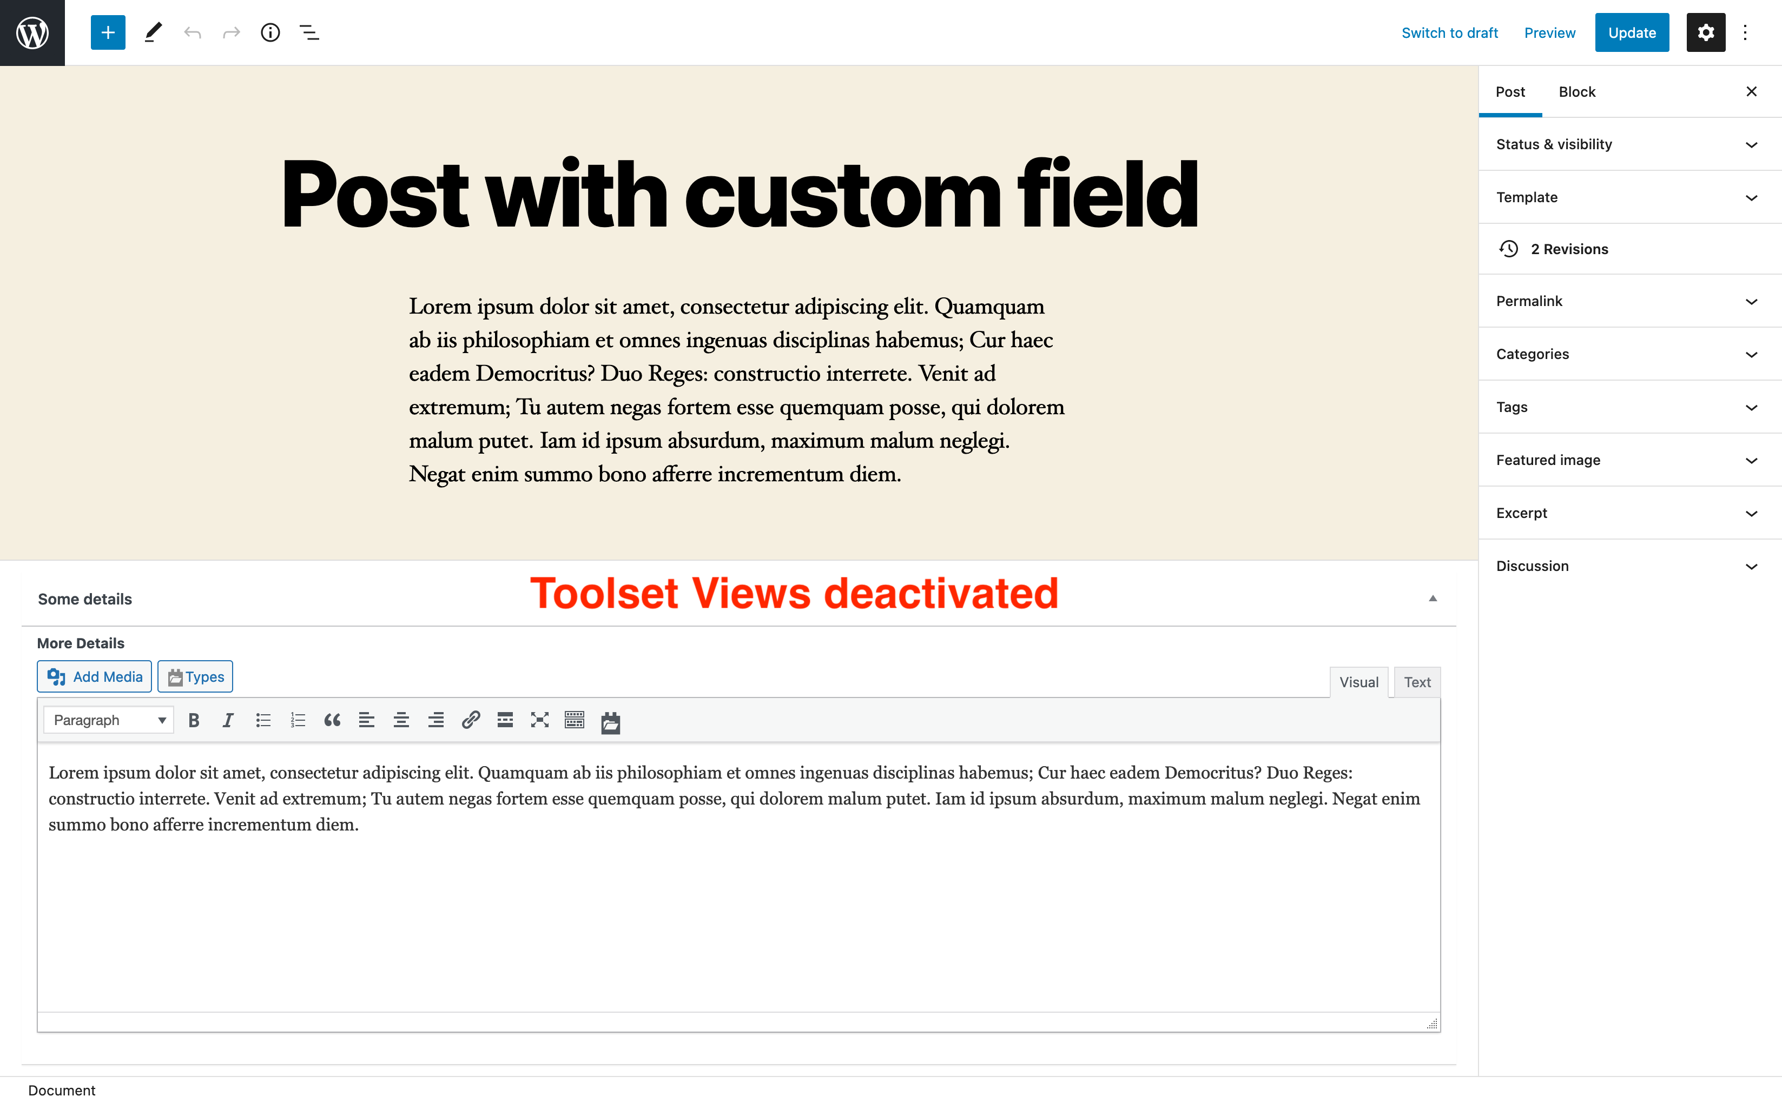Screen dimensions: 1782x1103
Task: Select the Visual editor tab
Action: click(x=1359, y=682)
